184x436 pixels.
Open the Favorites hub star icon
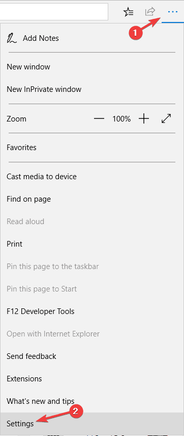[x=128, y=12]
